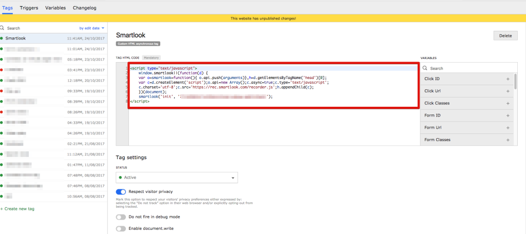Screen dimensions: 526x234
Task: Click the variables list scrollbar
Action: click(516, 82)
